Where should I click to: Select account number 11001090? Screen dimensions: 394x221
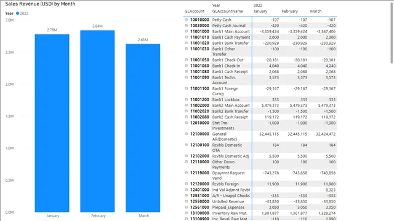[x=199, y=77]
